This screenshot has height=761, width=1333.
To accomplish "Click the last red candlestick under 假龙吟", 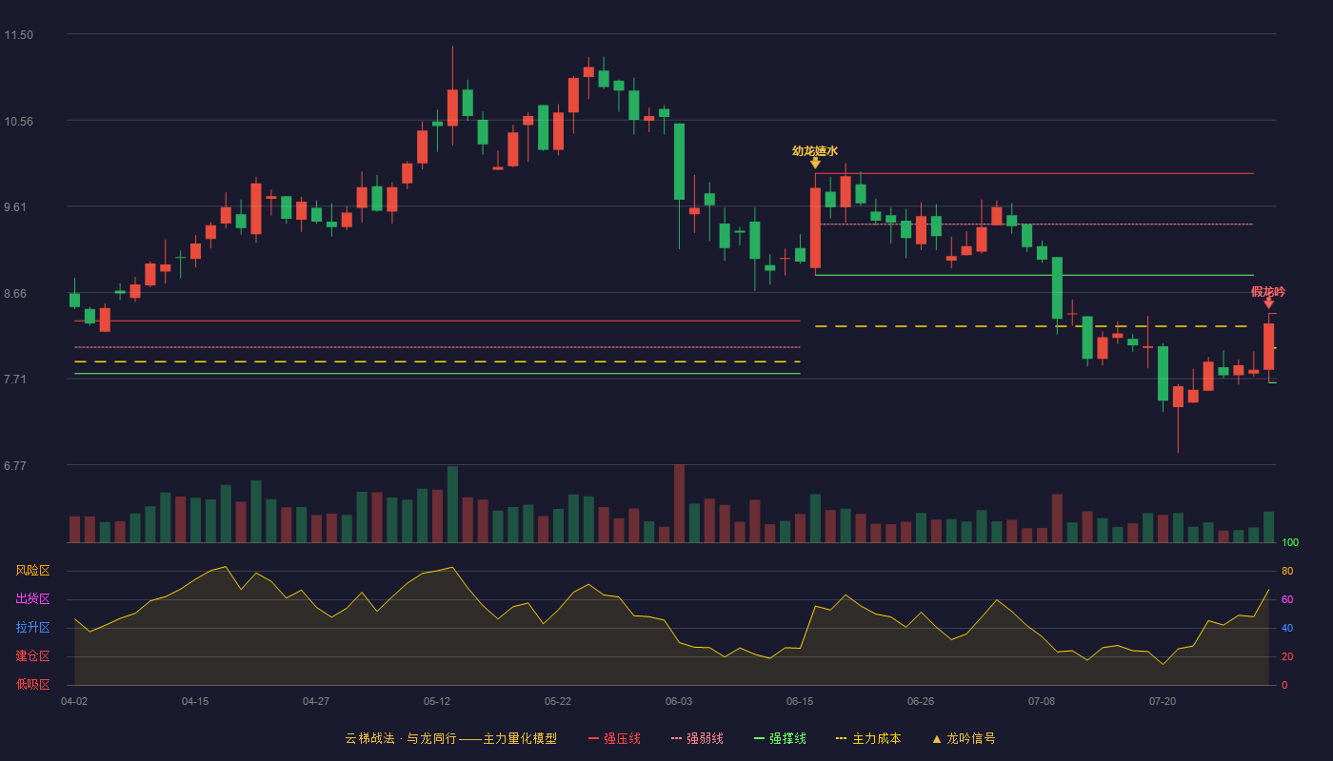I will (1268, 346).
